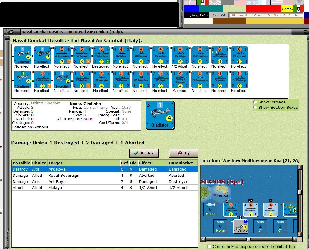This screenshot has width=309, height=249.
Task: Click the map's horizontal scrollbar thumb
Action: (x=249, y=239)
